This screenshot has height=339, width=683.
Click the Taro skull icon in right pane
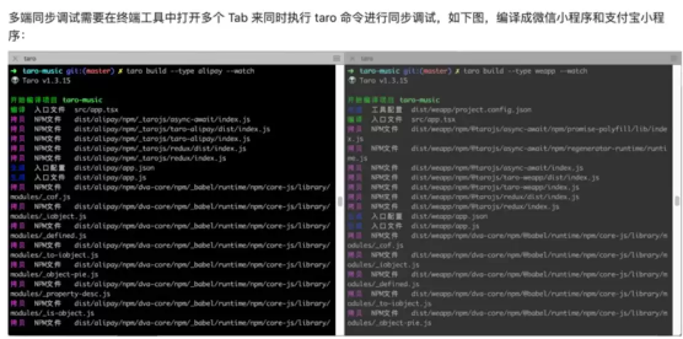click(351, 80)
